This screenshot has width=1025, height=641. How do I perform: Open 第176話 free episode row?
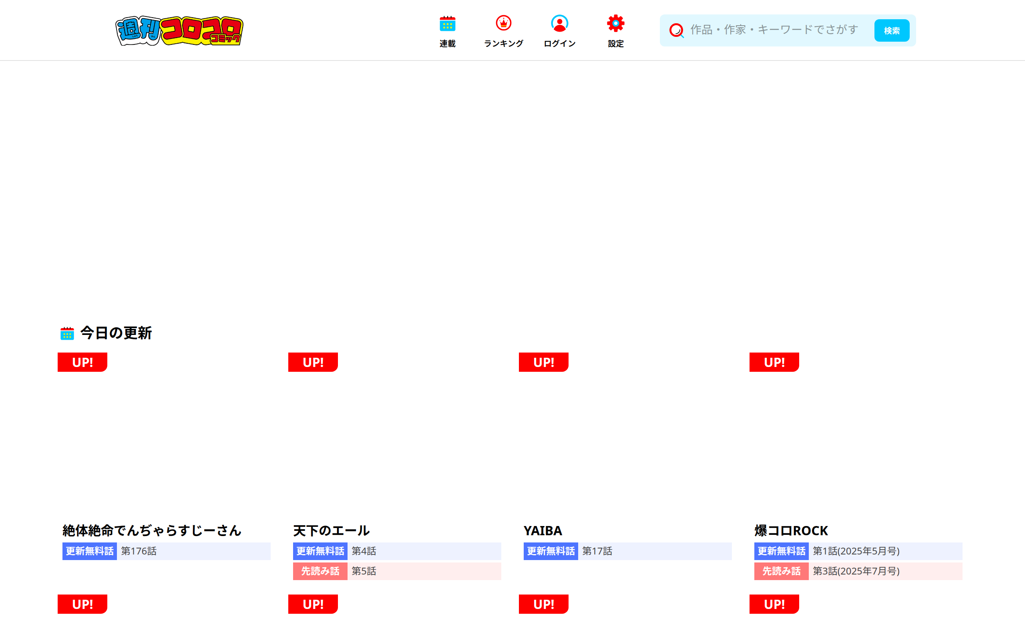click(167, 551)
